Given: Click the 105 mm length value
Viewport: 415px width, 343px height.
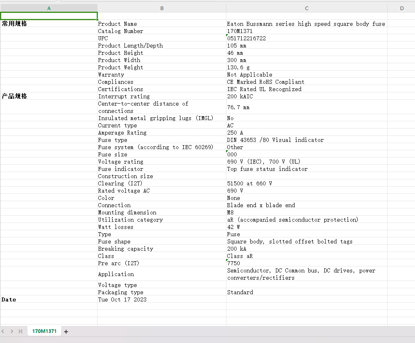Looking at the screenshot, I should pos(307,46).
